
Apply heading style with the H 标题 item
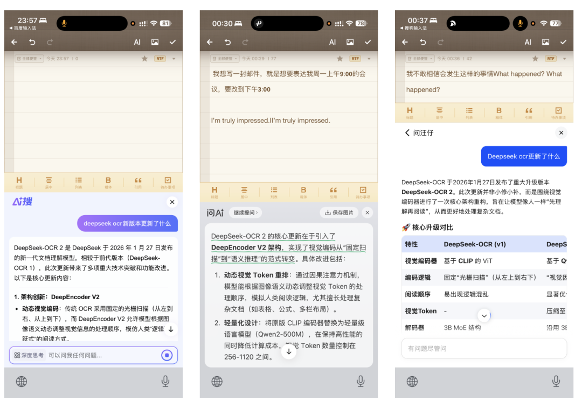19,181
